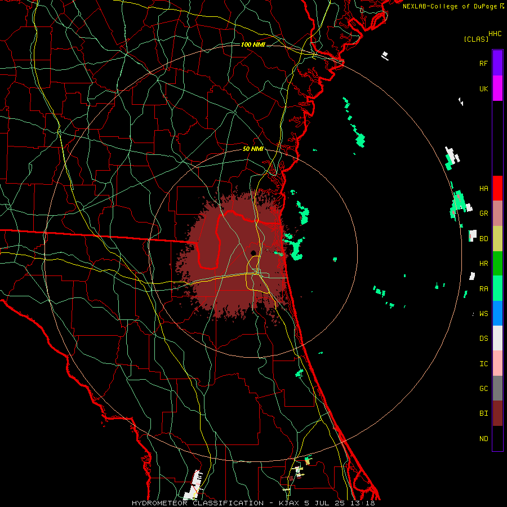Click the [CLAS] units label
The width and height of the screenshot is (507, 507).
click(x=476, y=39)
